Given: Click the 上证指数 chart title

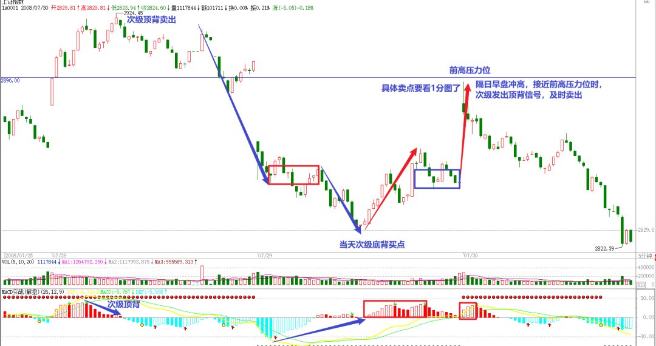Looking at the screenshot, I should [x=12, y=2].
